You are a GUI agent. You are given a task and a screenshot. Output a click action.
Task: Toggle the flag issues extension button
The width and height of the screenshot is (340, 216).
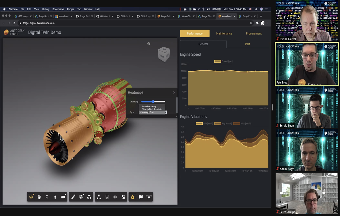[x=141, y=197]
